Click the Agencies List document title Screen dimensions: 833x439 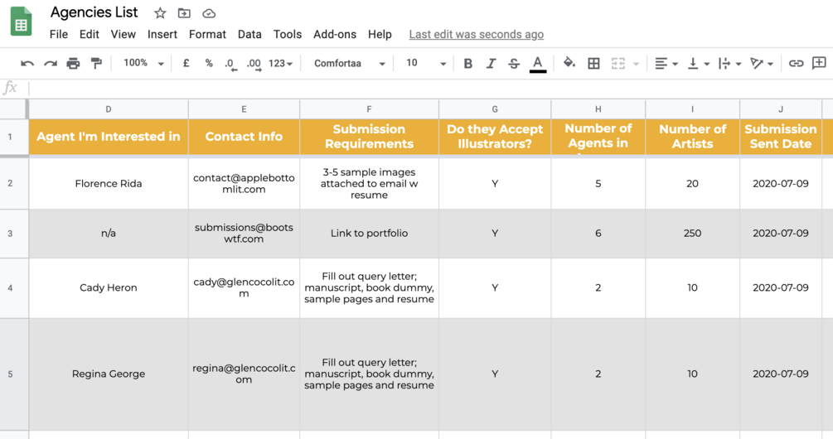point(94,12)
